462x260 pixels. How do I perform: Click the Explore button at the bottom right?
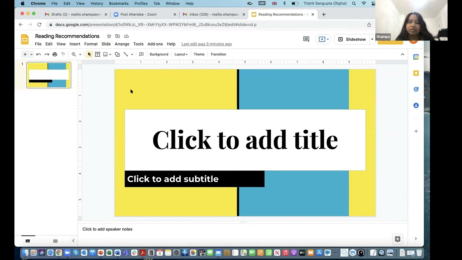pos(397,239)
